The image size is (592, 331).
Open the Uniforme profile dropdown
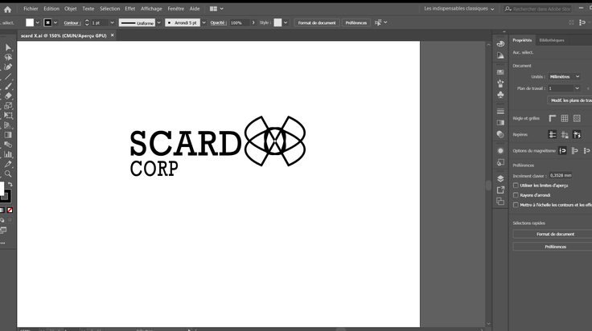[159, 22]
